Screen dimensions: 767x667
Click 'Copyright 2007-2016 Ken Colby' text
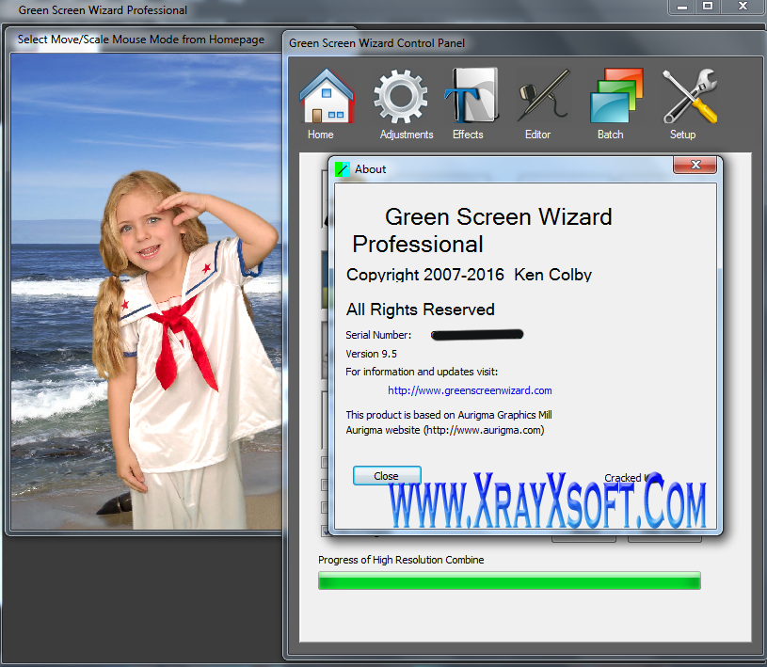(469, 275)
